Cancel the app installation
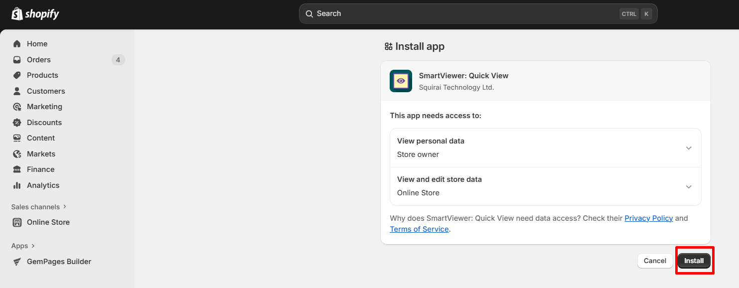This screenshot has height=288, width=739. pyautogui.click(x=655, y=261)
